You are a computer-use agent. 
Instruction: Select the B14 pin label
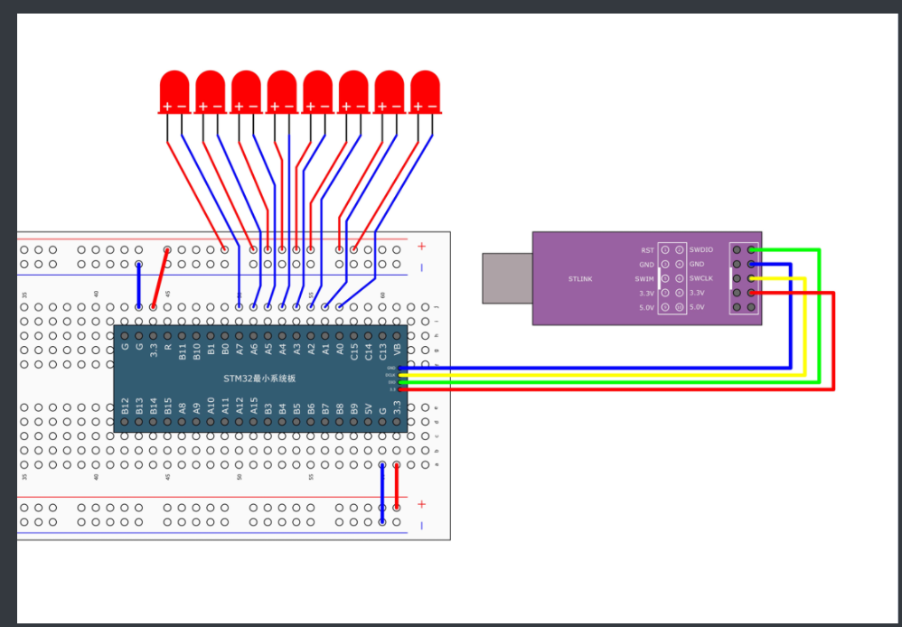(x=154, y=407)
